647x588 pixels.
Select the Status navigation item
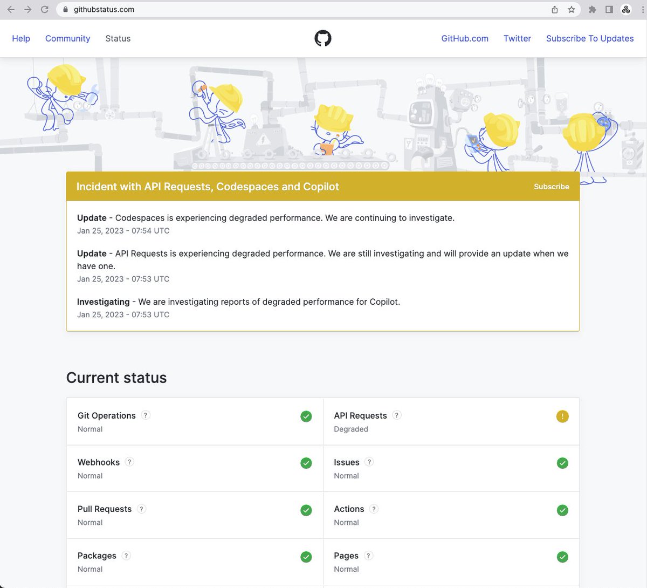pyautogui.click(x=118, y=38)
